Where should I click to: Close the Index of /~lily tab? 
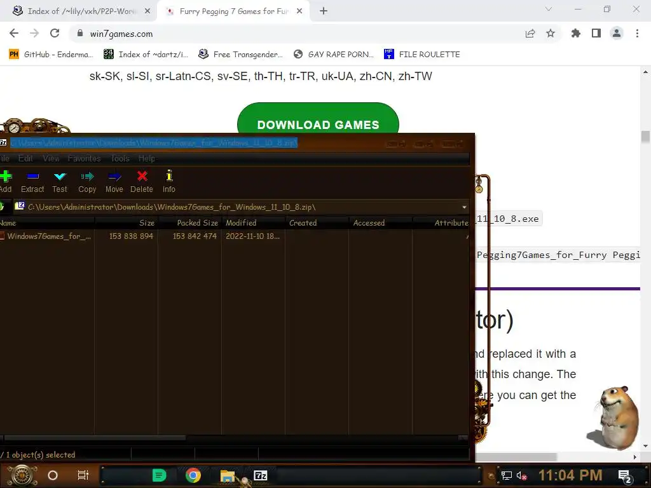pos(147,11)
